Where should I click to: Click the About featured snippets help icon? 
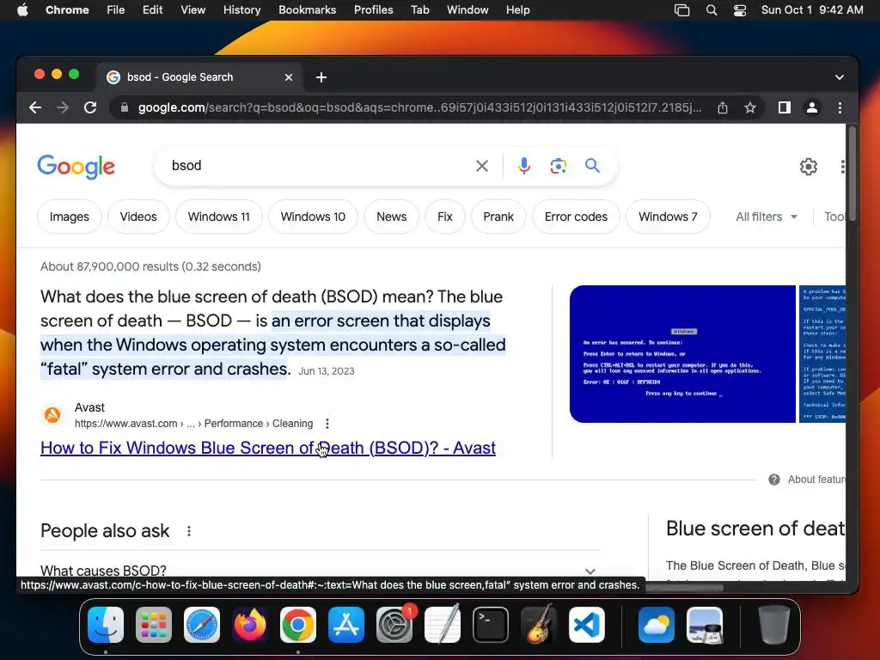[774, 480]
